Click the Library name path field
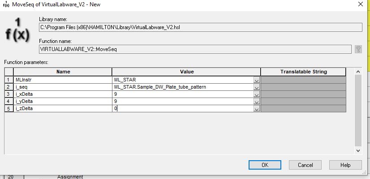 200,27
